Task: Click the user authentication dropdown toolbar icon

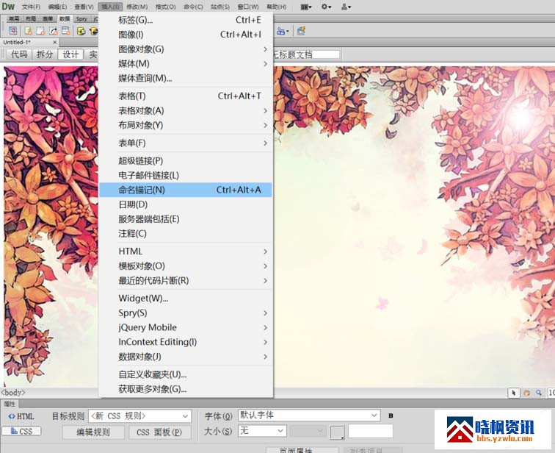Action: click(282, 31)
